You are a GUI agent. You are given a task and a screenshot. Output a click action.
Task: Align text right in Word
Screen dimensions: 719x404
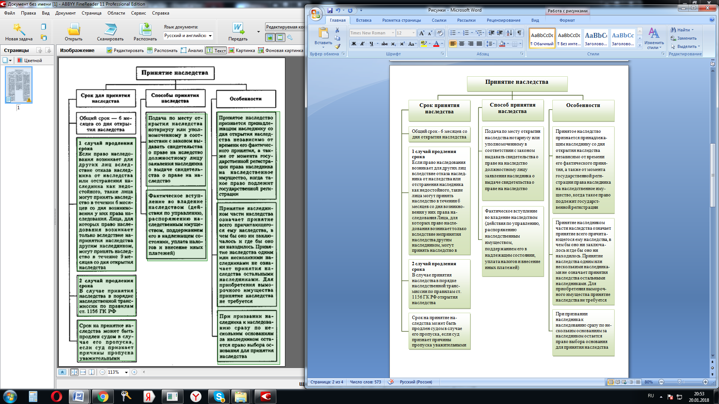(x=470, y=44)
